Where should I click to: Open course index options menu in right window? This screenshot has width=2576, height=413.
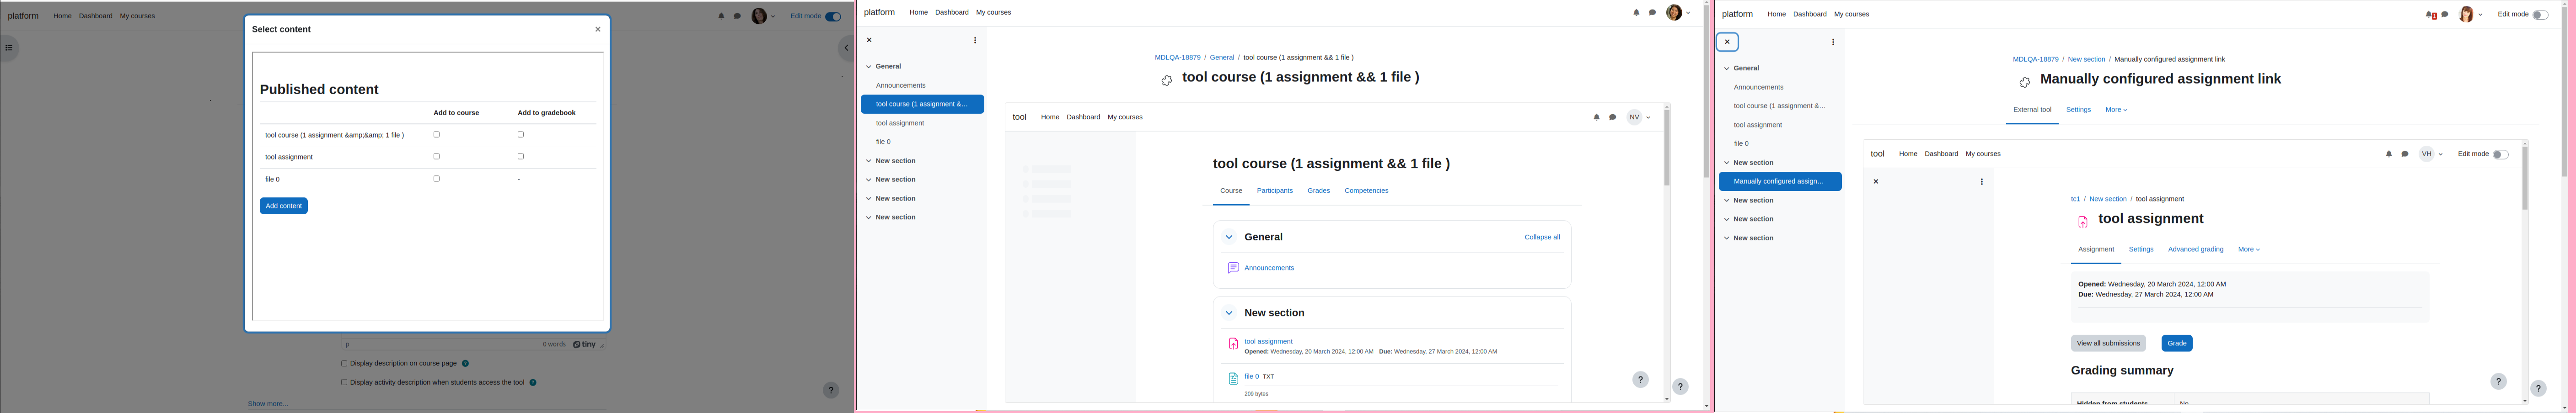click(1833, 42)
